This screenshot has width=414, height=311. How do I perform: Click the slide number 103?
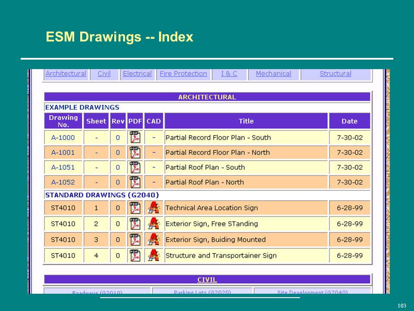[x=402, y=305]
